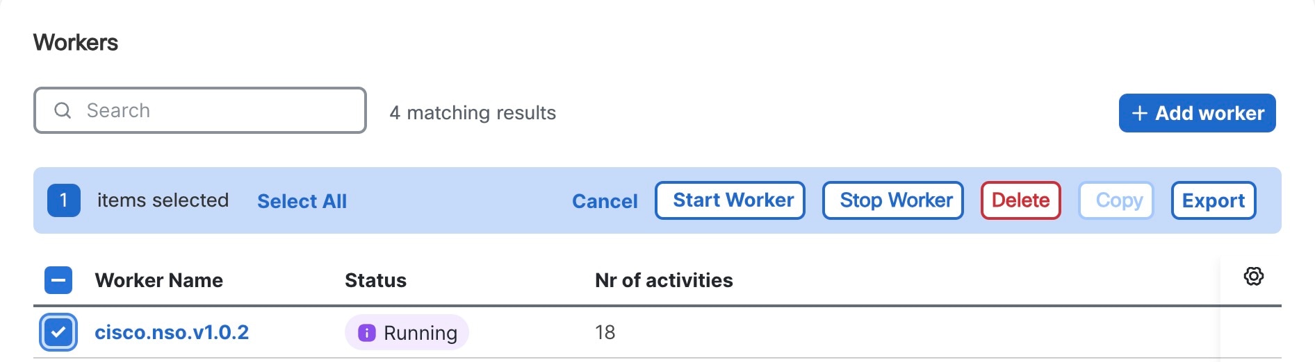The image size is (1315, 362).
Task: Focus the Search input field
Action: tap(200, 110)
